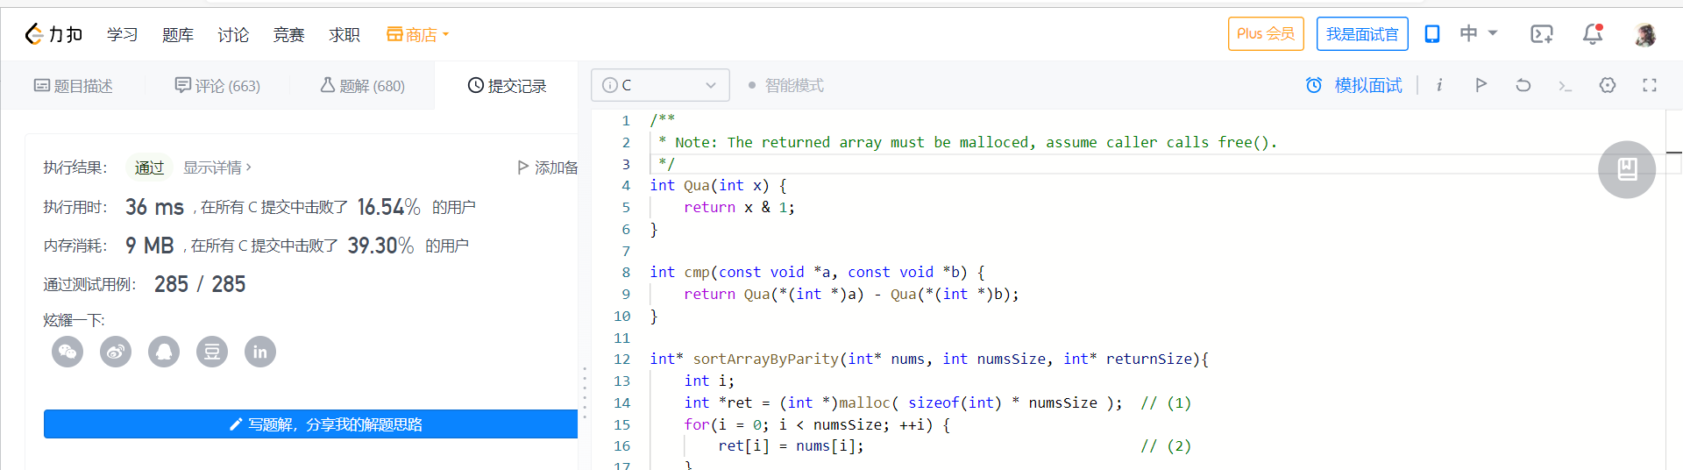Viewport: 1683px width, 470px height.
Task: Click the playground terminal-plus icon in header
Action: coord(1541,34)
